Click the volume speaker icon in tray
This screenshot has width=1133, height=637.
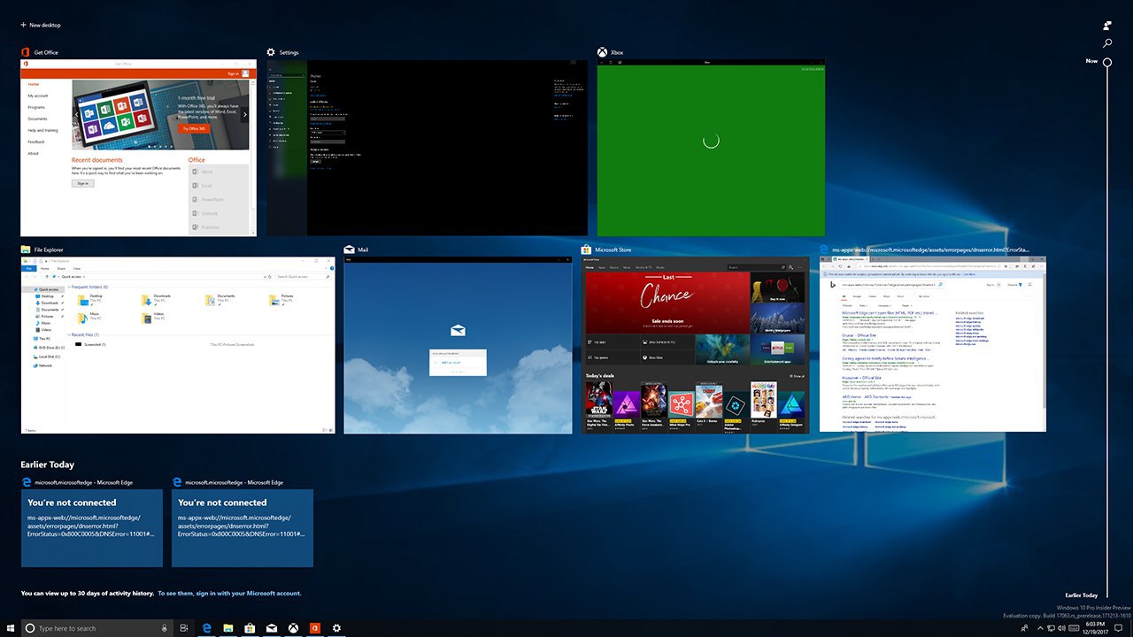(1061, 628)
